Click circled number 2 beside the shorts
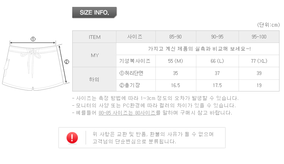Image resolution: width=284 pixels, height=164 pixels. (x=67, y=62)
